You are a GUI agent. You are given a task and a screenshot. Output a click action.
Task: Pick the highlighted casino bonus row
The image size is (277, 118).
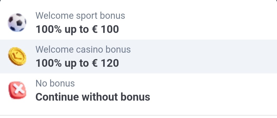pyautogui.click(x=138, y=56)
